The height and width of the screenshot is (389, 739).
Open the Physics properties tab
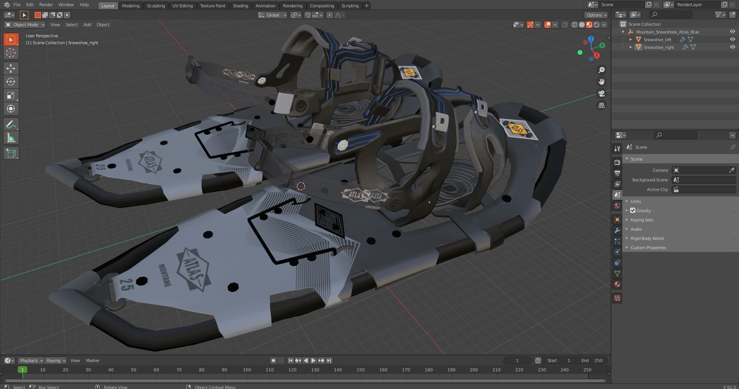pyautogui.click(x=617, y=252)
